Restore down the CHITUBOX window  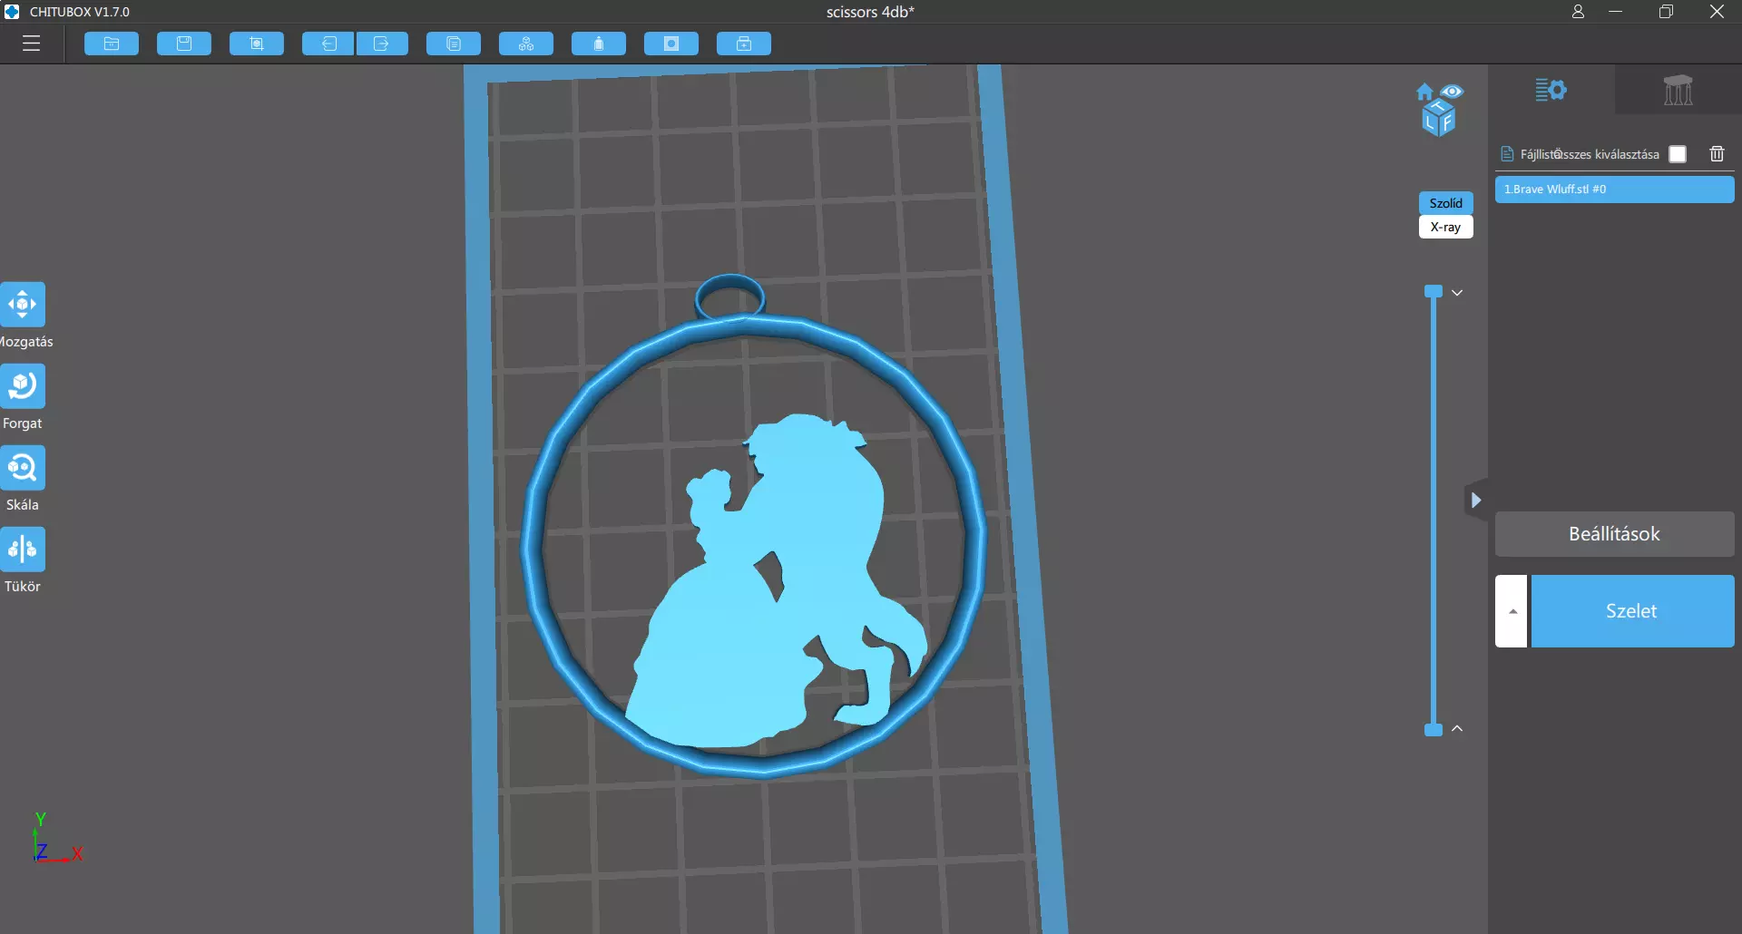pyautogui.click(x=1666, y=12)
